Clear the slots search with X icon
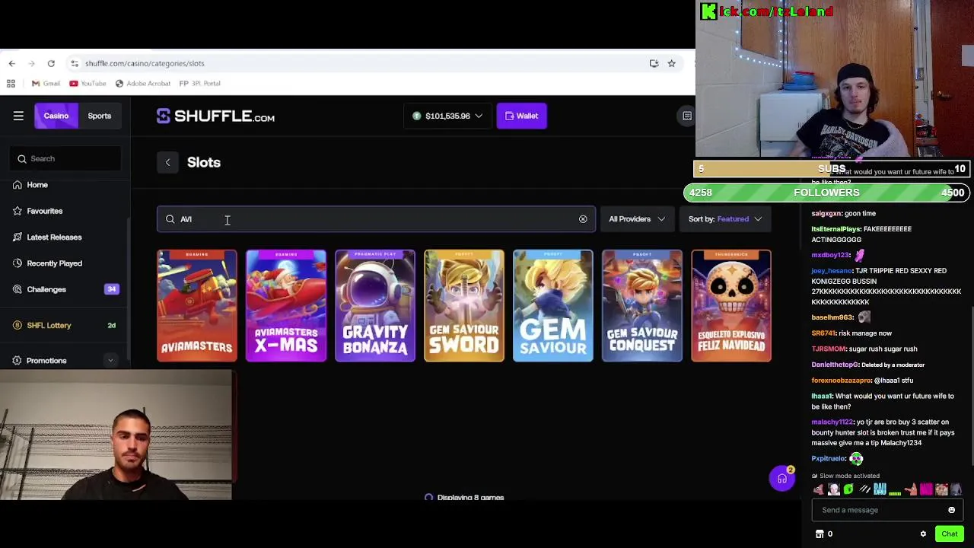Image resolution: width=974 pixels, height=548 pixels. tap(583, 219)
